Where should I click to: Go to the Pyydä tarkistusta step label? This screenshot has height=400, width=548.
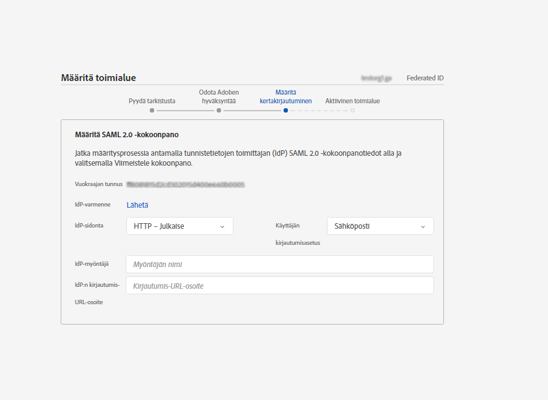[152, 101]
